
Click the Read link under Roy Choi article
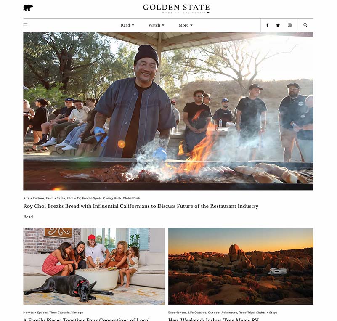28,217
